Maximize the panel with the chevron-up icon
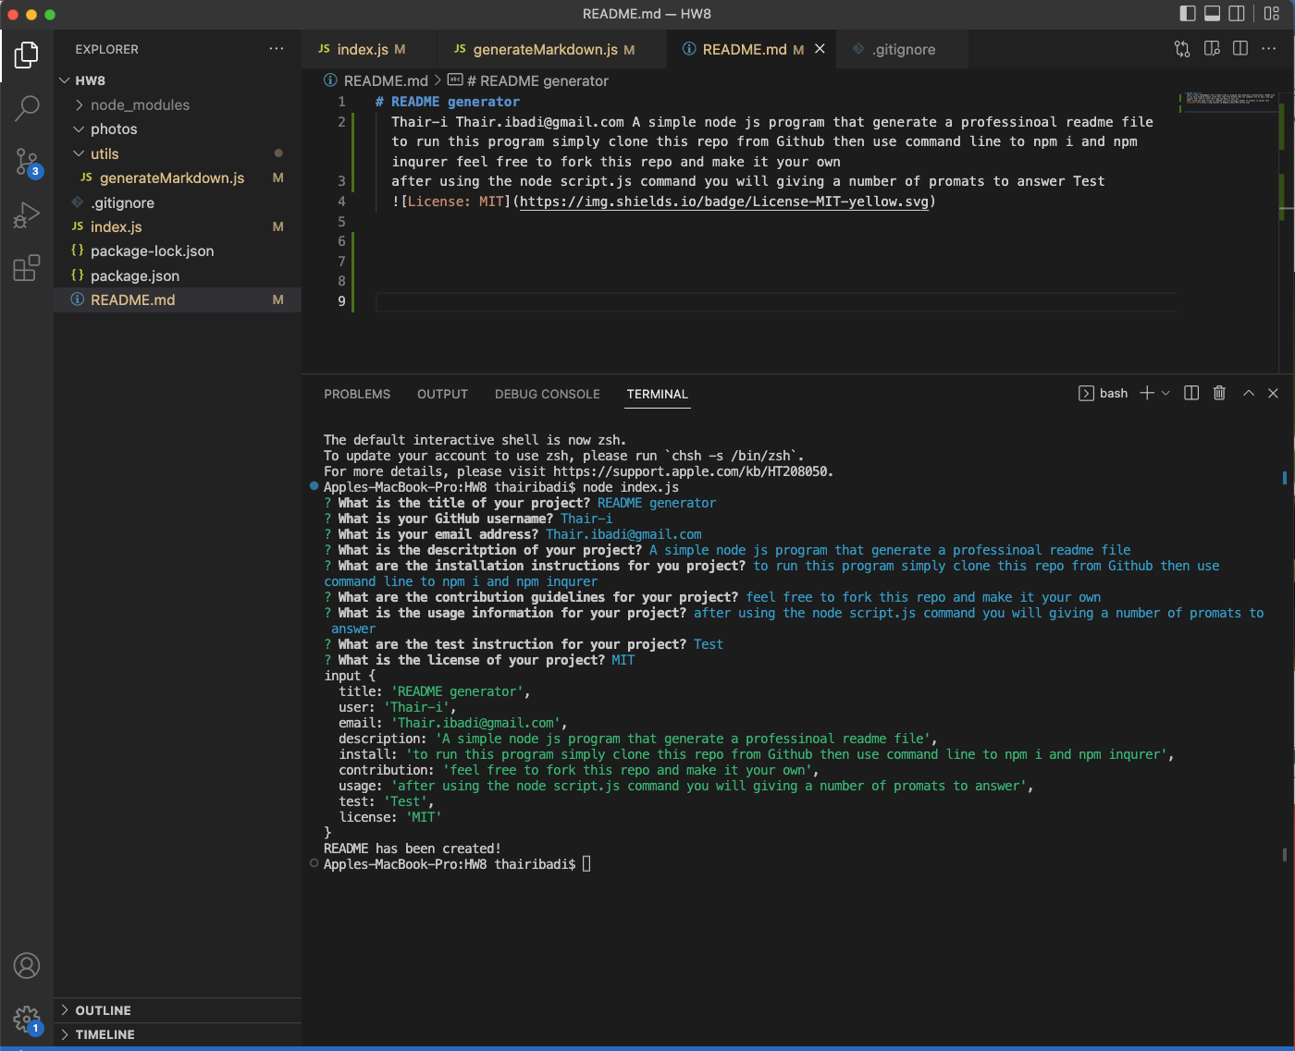1295x1051 pixels. [1248, 393]
